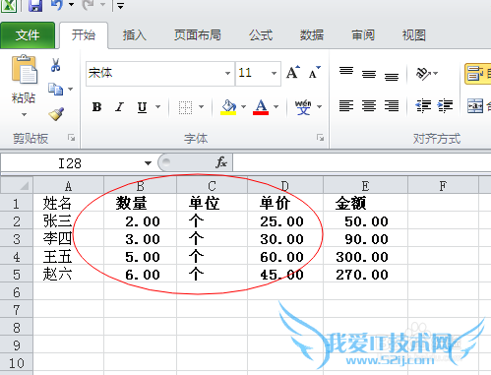The height and width of the screenshot is (375, 491).
Task: Select the Format Painter brush icon
Action: [x=56, y=114]
